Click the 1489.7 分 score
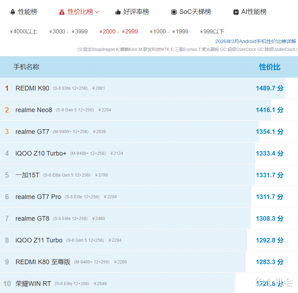 click(x=270, y=88)
